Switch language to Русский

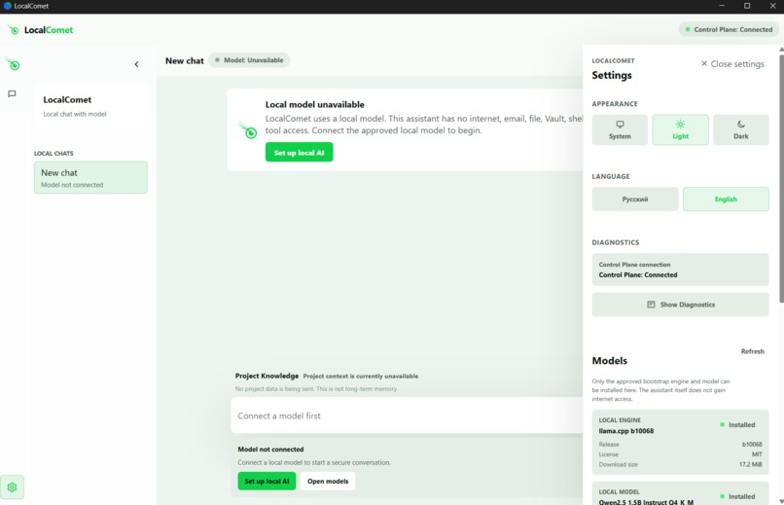coord(635,199)
